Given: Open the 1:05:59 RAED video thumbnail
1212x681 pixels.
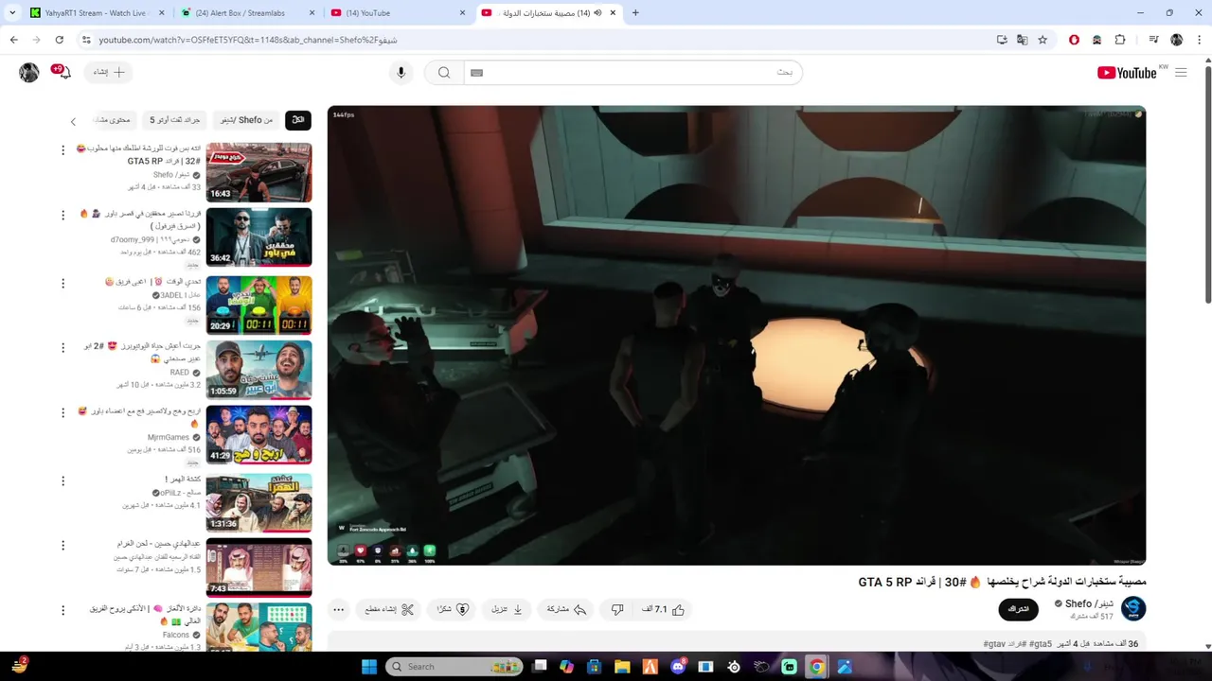Looking at the screenshot, I should pyautogui.click(x=258, y=370).
